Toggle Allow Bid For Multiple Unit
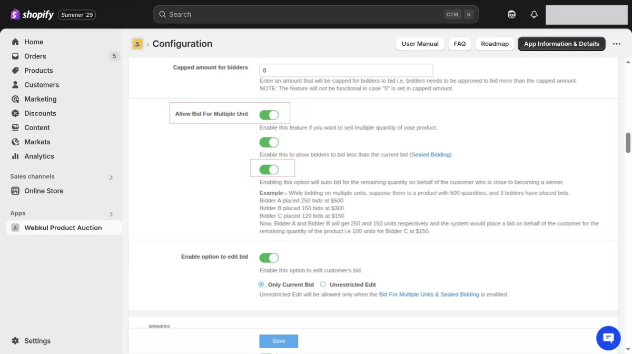This screenshot has height=354, width=632. pyautogui.click(x=269, y=115)
